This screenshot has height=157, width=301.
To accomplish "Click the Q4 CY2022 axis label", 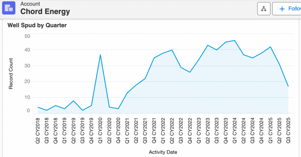I will click(x=190, y=131).
